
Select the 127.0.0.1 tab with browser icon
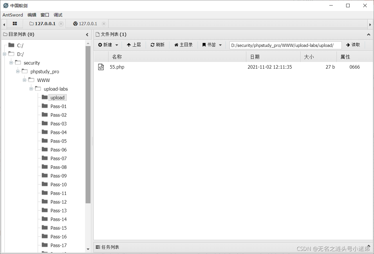click(x=85, y=24)
